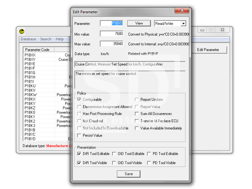Enable OtD Tool Visible checkbox

115,163
